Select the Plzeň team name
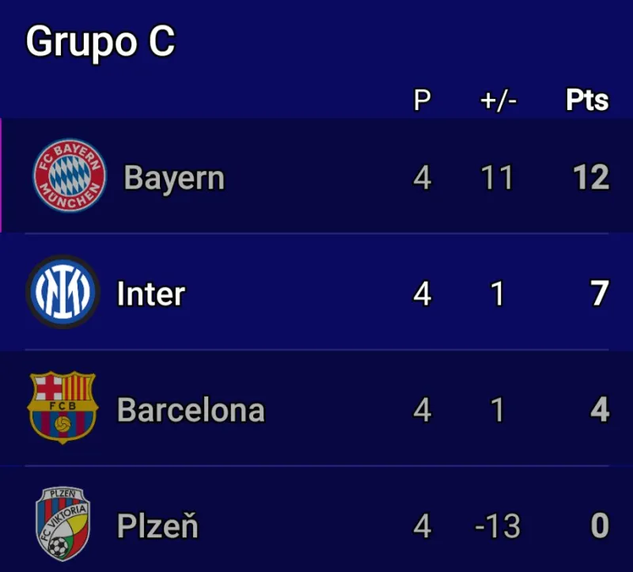The image size is (633, 572). 157,525
